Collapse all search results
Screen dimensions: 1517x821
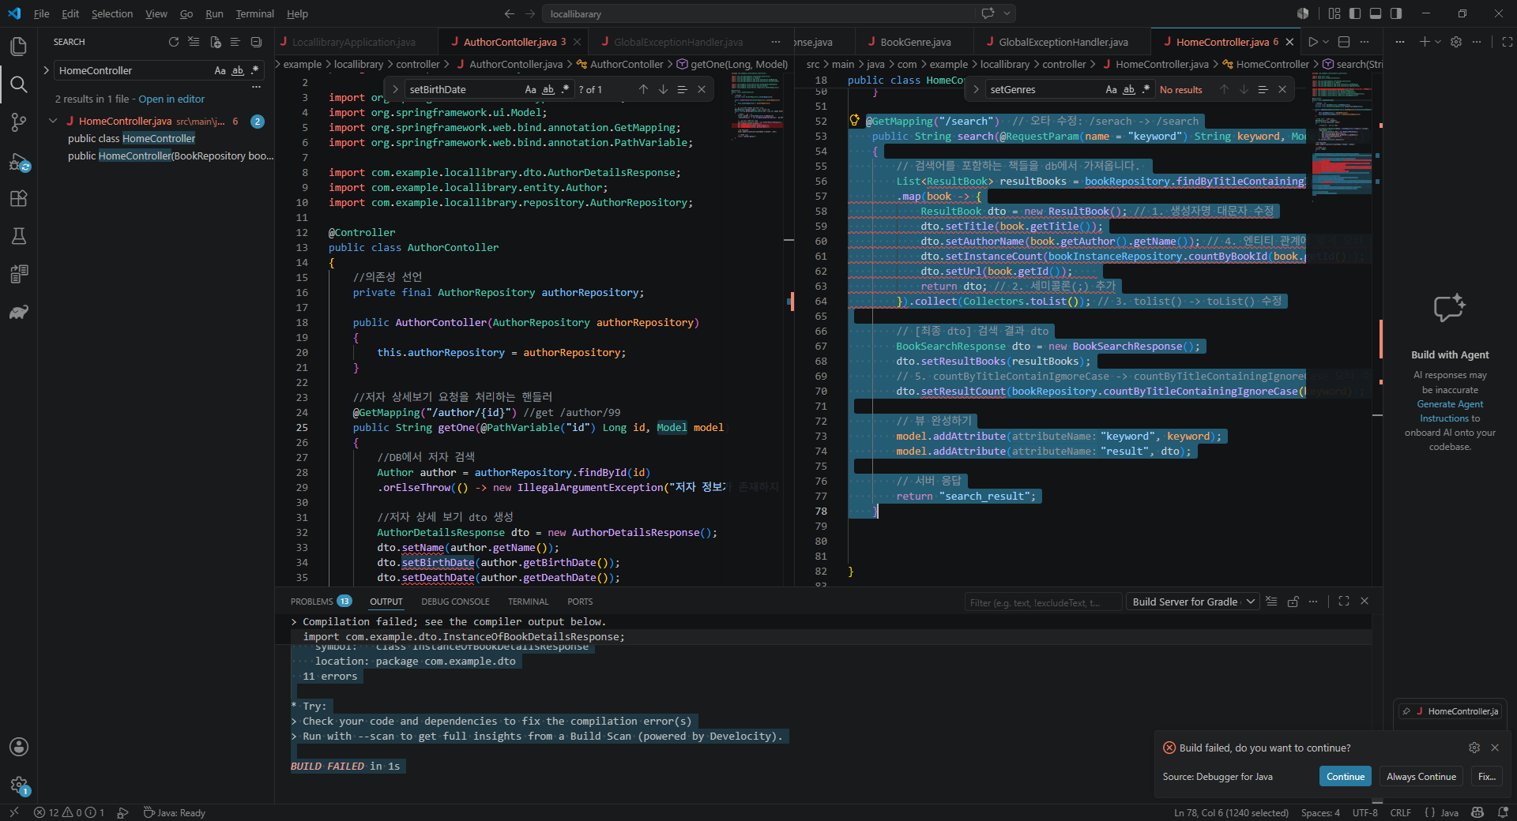pos(256,42)
